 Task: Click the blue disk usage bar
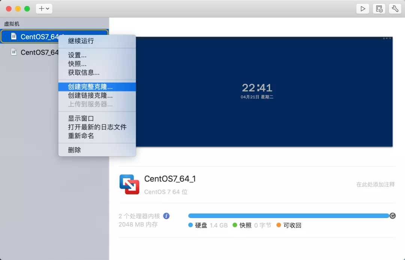coord(289,216)
